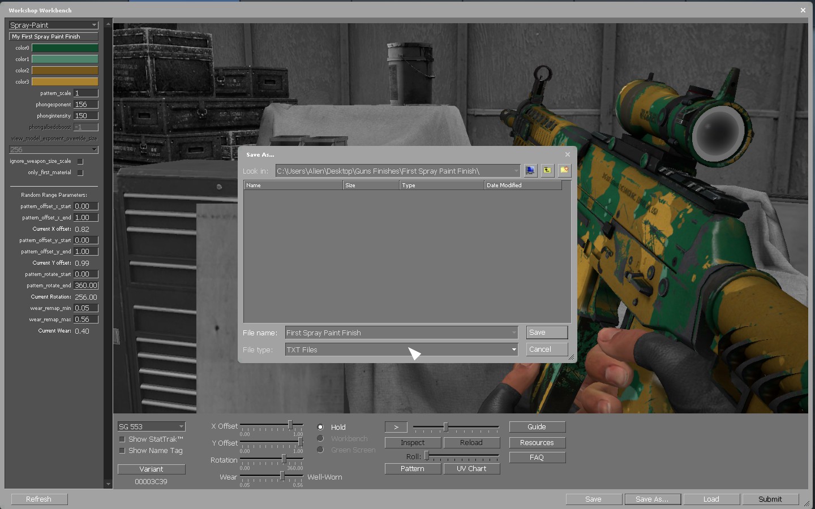
Task: Pick the color0 dark green swatch
Action: [65, 48]
